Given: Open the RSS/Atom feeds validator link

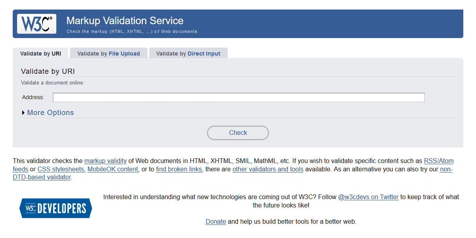Looking at the screenshot, I should pyautogui.click(x=438, y=161).
